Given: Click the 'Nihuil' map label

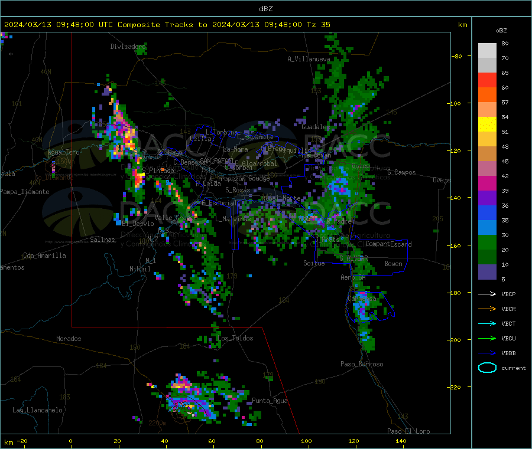Looking at the screenshot, I should click(x=140, y=269).
